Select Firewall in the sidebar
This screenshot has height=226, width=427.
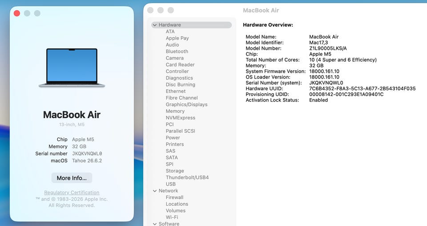[x=174, y=197]
